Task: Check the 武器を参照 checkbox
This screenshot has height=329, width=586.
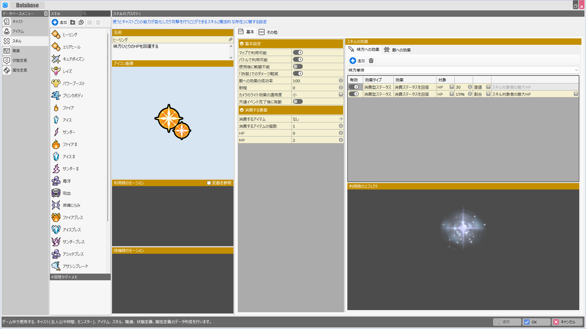Action: [209, 183]
